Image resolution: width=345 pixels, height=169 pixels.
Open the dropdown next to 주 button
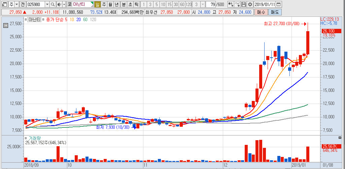(x=17, y=4)
